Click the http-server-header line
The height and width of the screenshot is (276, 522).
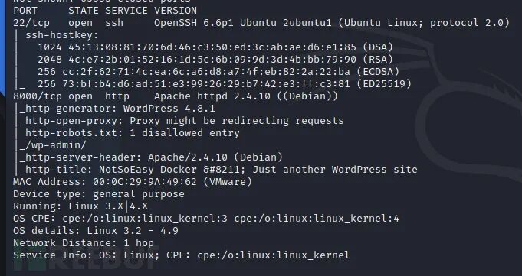click(x=151, y=157)
